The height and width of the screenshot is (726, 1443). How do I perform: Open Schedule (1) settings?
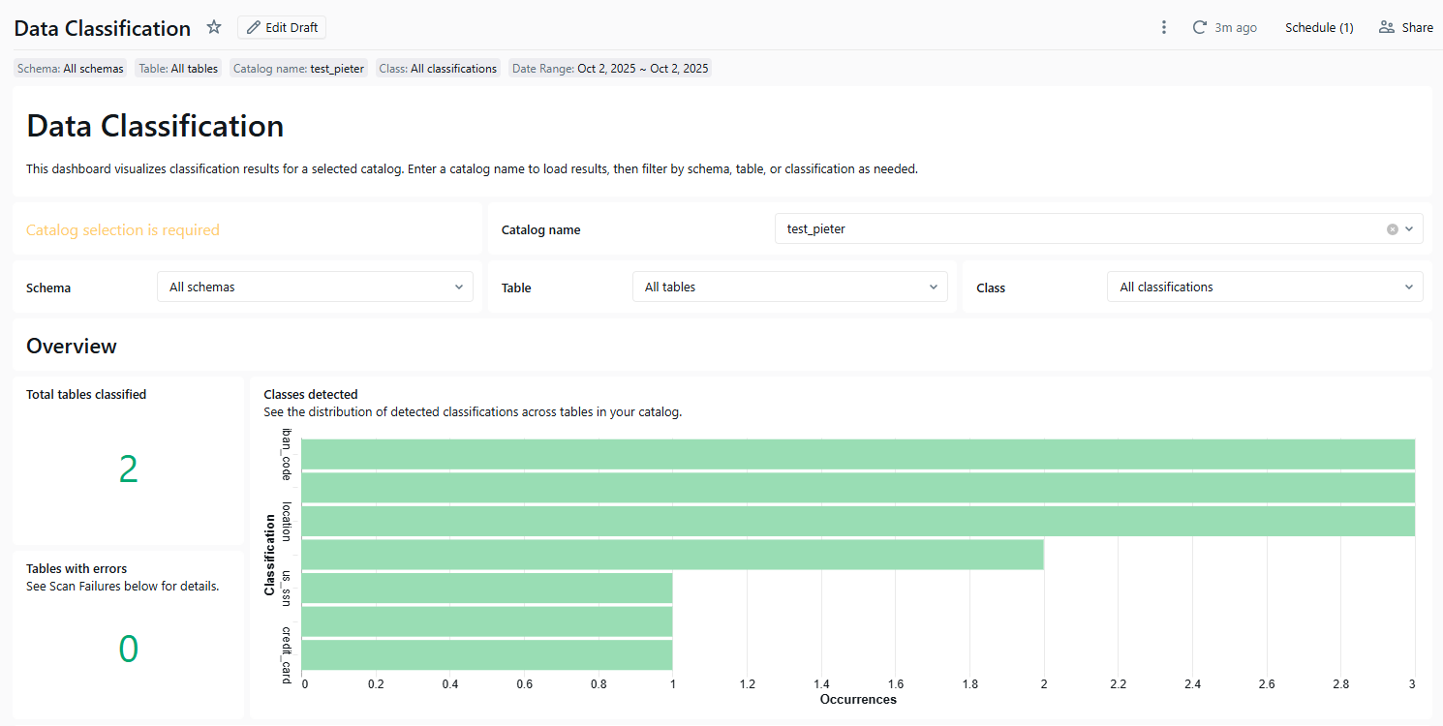coord(1318,27)
